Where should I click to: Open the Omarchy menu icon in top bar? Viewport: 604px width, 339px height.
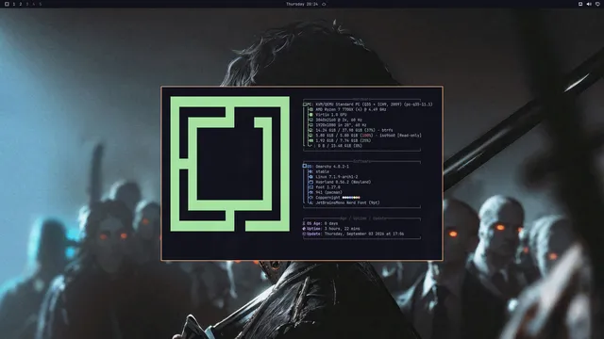7,4
